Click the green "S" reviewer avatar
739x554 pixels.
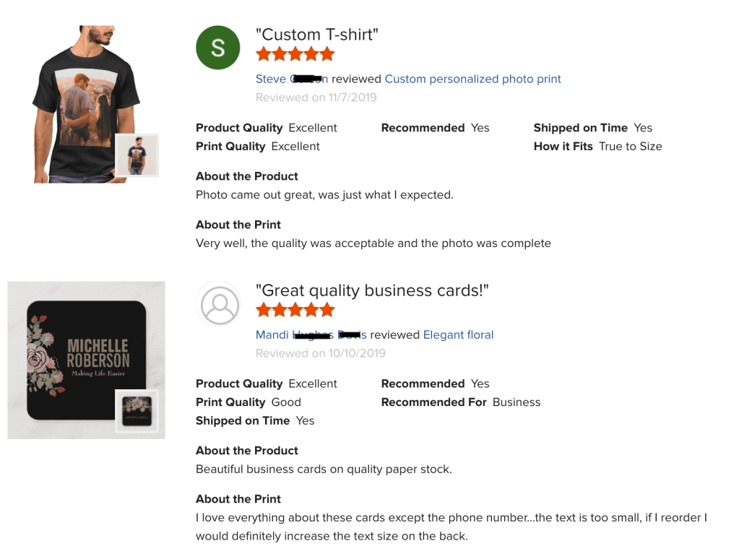(x=217, y=48)
